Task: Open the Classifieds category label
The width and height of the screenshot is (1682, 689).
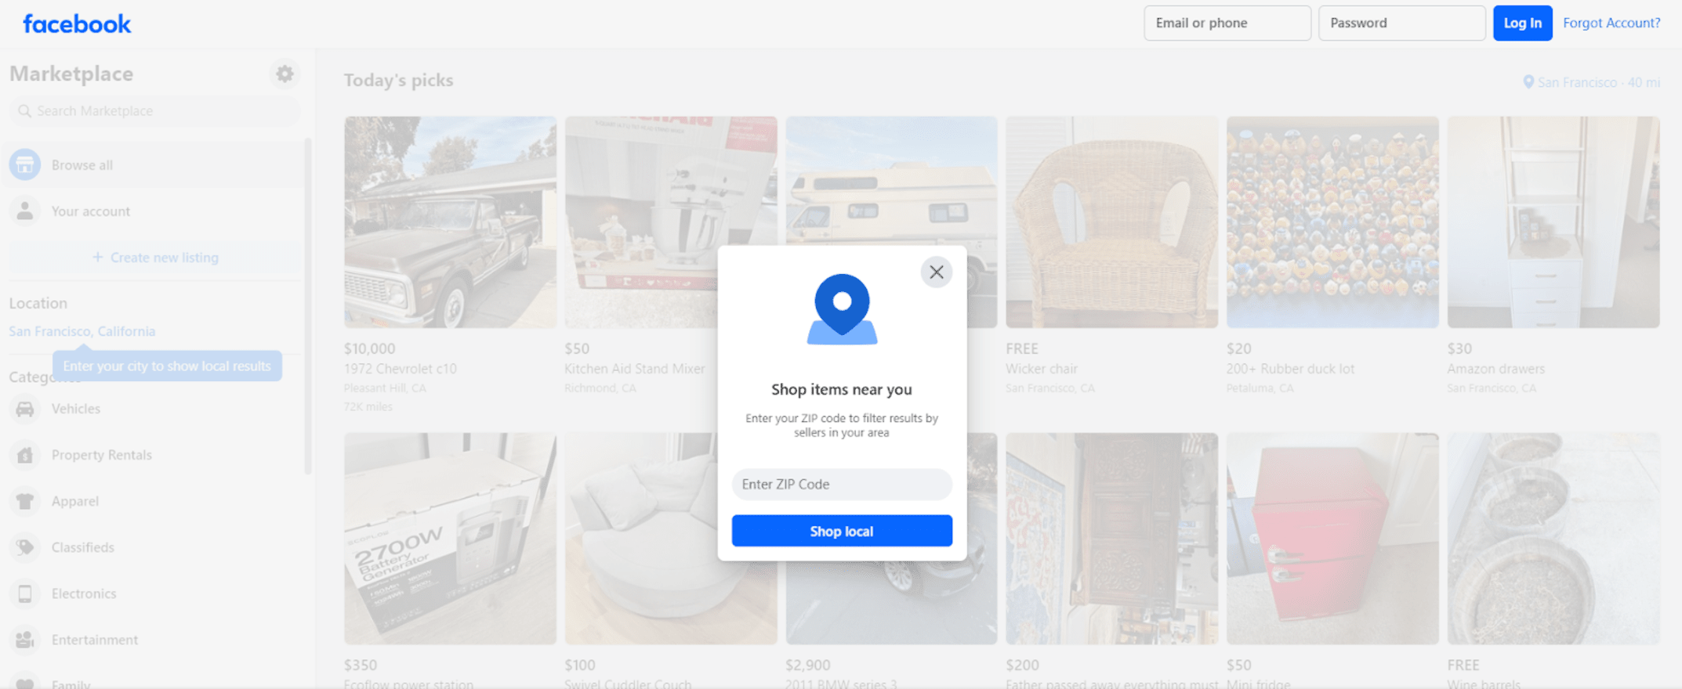Action: 83,547
